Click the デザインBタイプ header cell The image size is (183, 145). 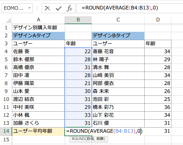pyautogui.click(x=118, y=36)
